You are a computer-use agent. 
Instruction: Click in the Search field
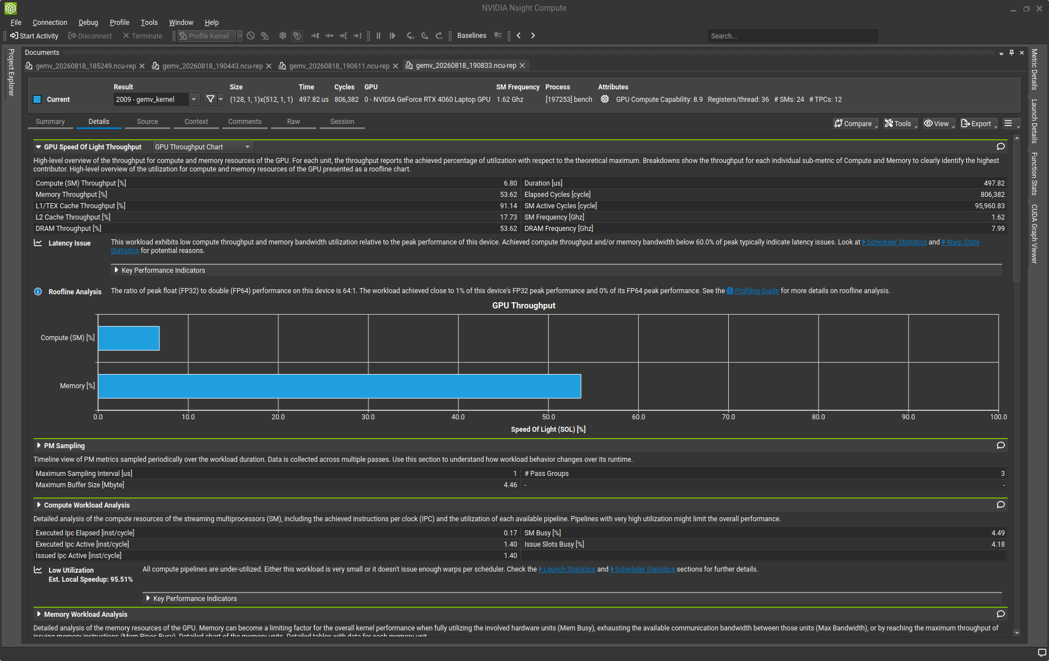click(792, 36)
